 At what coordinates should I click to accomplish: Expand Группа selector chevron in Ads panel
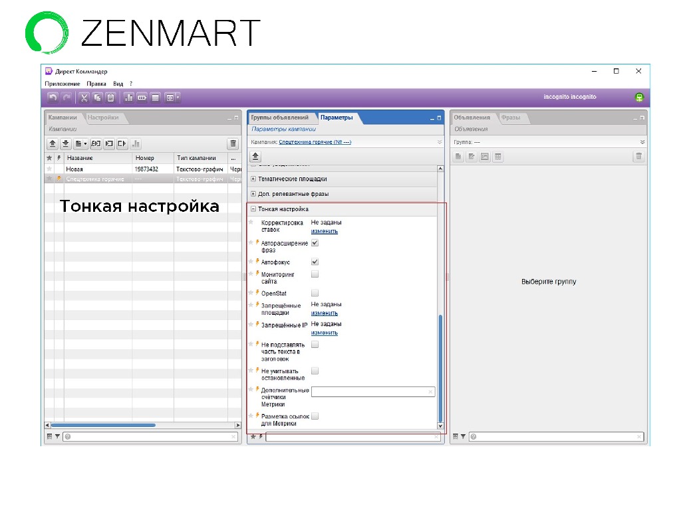coord(642,142)
